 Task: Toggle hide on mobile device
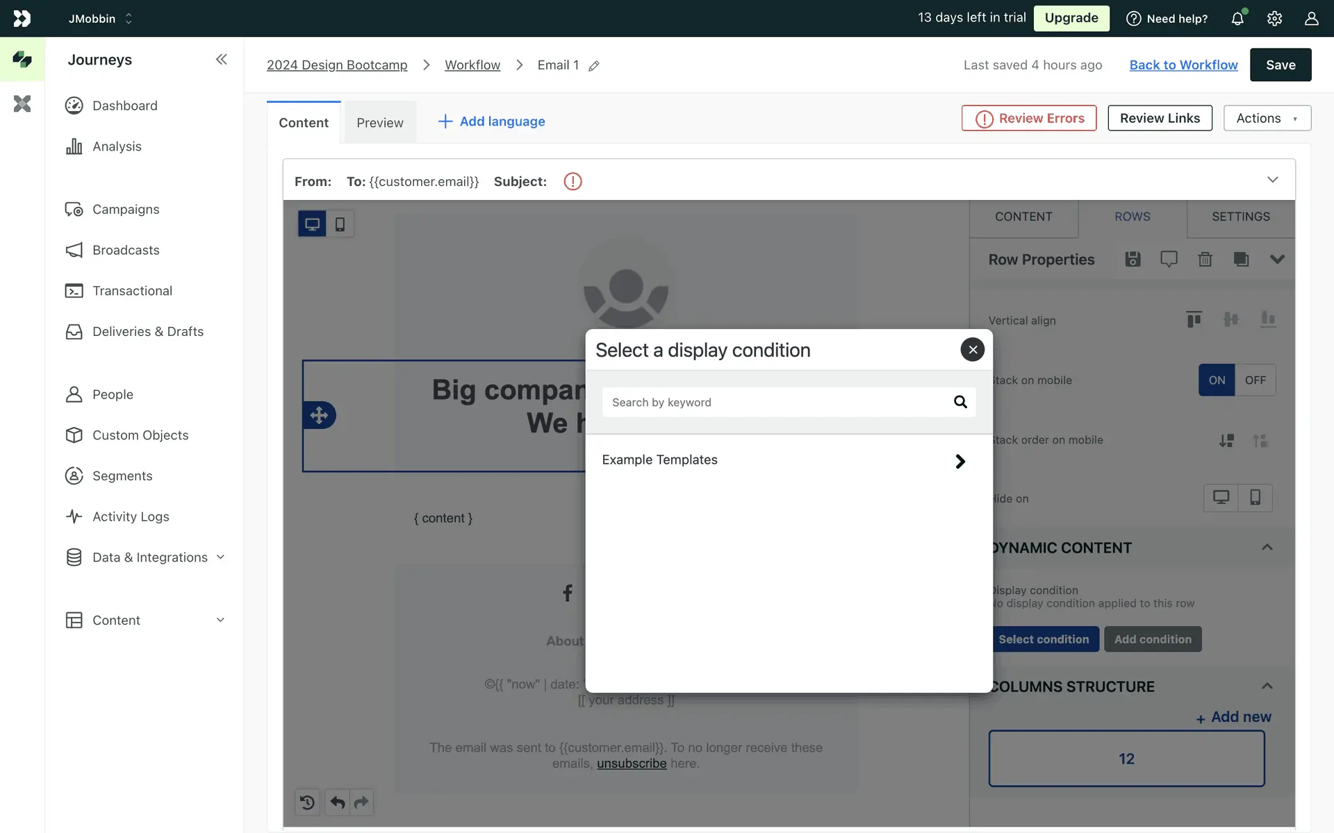(1255, 498)
